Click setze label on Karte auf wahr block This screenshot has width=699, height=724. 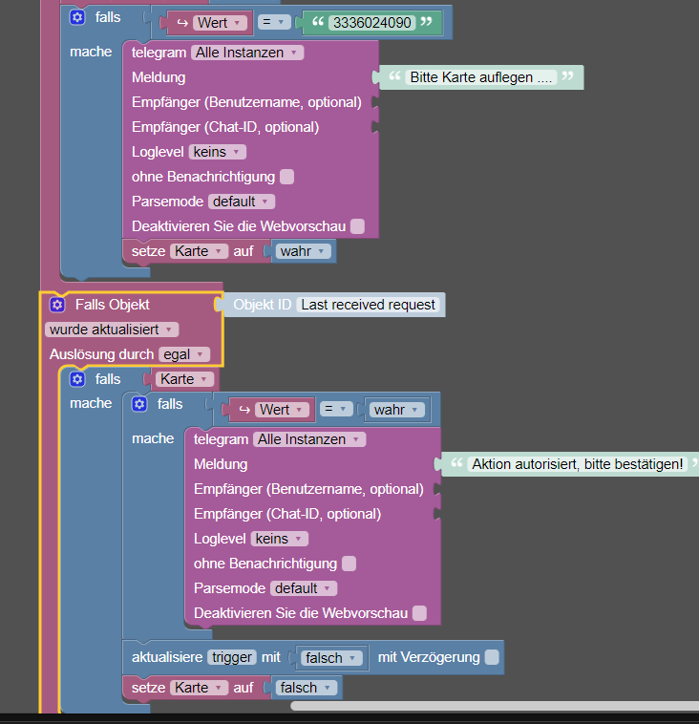[148, 251]
